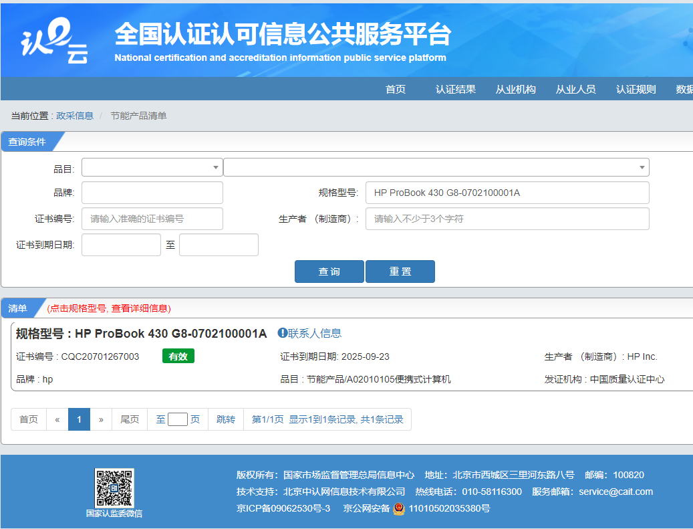The height and width of the screenshot is (529, 693).
Task: Open the 从业机构 menu item
Action: click(x=516, y=90)
